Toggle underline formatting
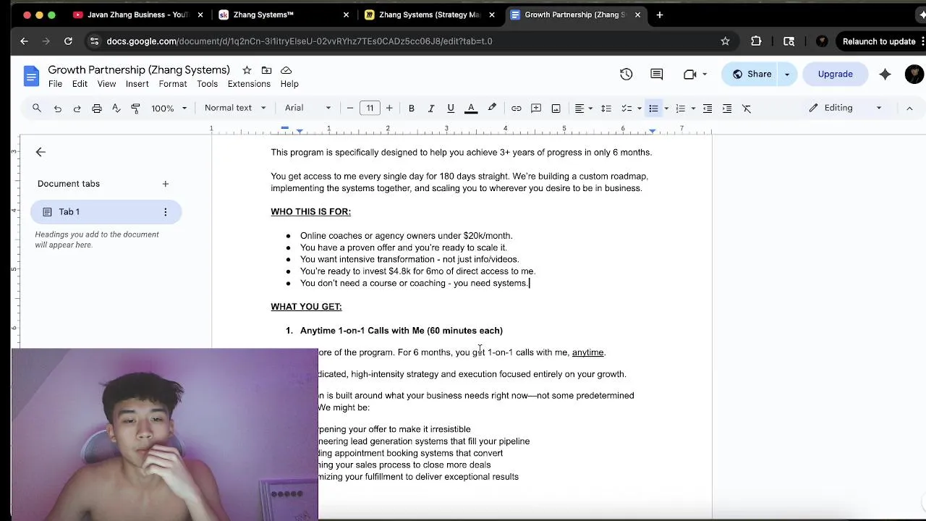The height and width of the screenshot is (521, 926). [x=451, y=108]
